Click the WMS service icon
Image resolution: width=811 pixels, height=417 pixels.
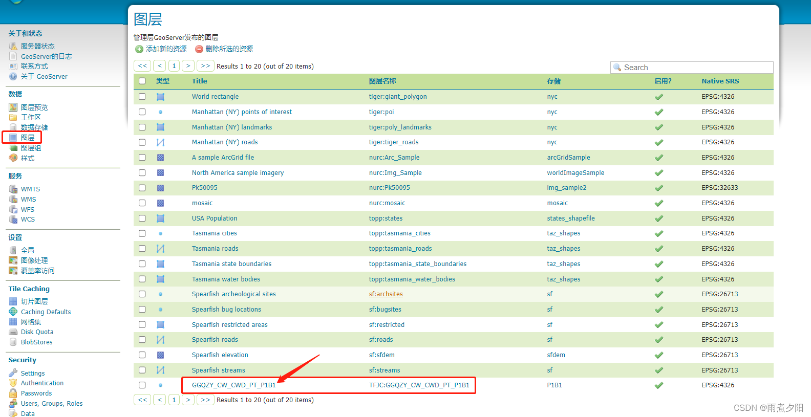tap(13, 199)
